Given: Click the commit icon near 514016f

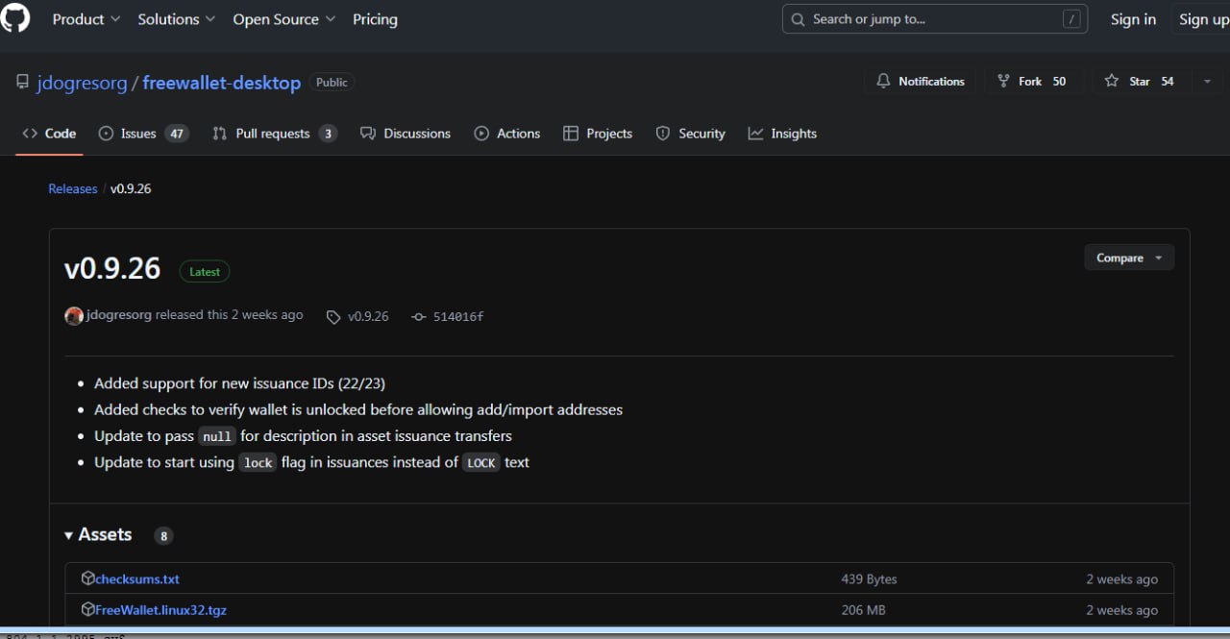Looking at the screenshot, I should [418, 317].
